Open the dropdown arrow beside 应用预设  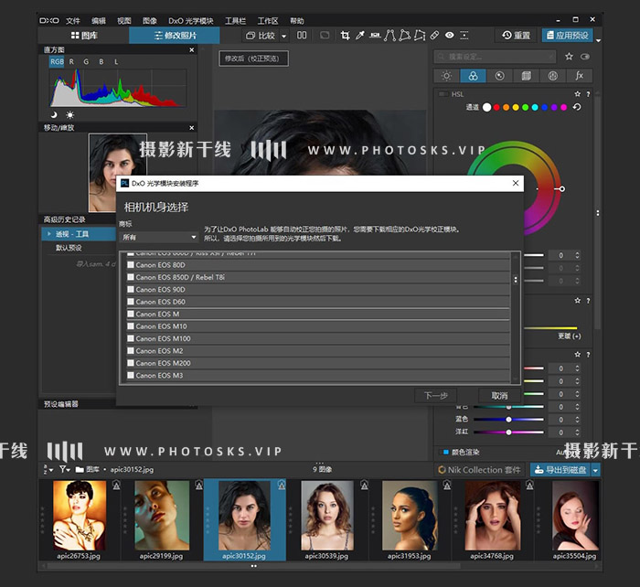[x=598, y=40]
